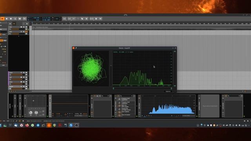Click the undo arrow icon
The height and width of the screenshot is (141, 251).
pos(74,19)
